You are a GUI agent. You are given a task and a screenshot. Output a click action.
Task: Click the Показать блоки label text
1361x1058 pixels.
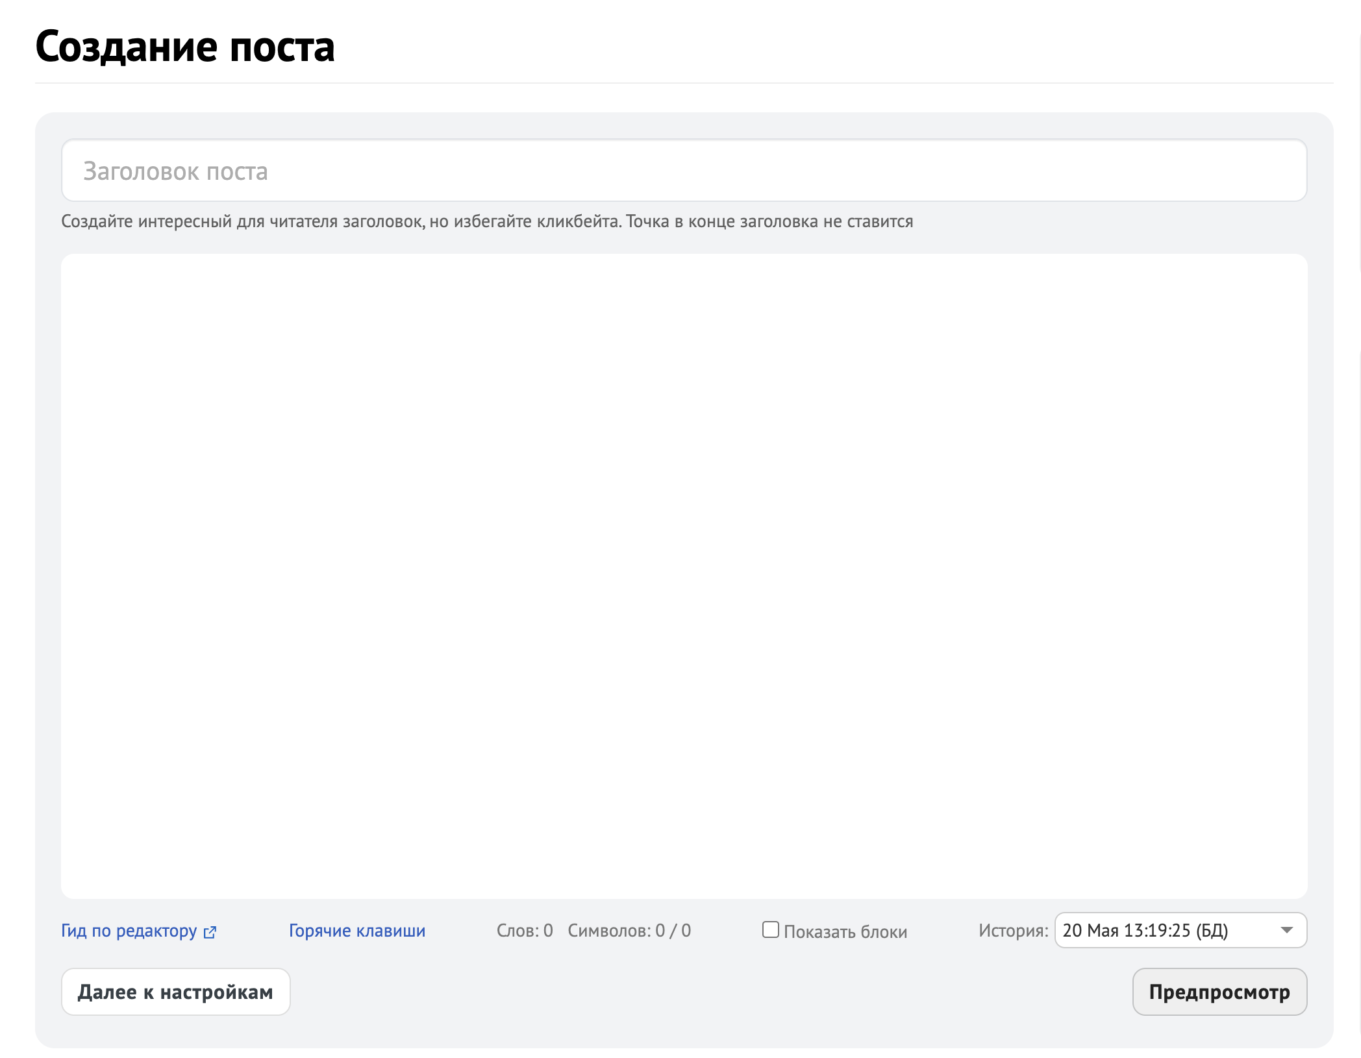point(845,931)
